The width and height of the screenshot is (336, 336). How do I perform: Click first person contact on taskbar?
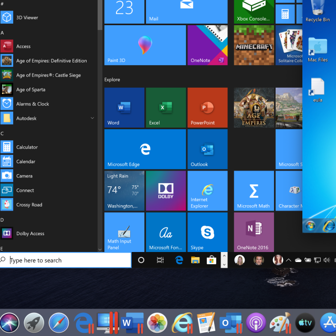pos(239,260)
